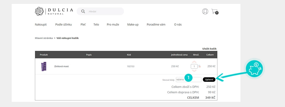This screenshot has height=107, width=285.
Task: Open the Pro muže menu
Action: 113,24
